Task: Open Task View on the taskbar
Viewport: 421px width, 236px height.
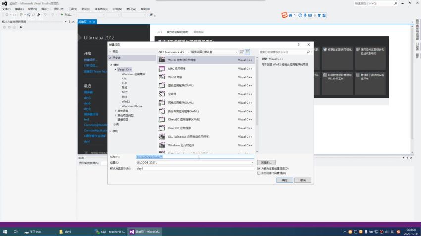Action: (15, 232)
